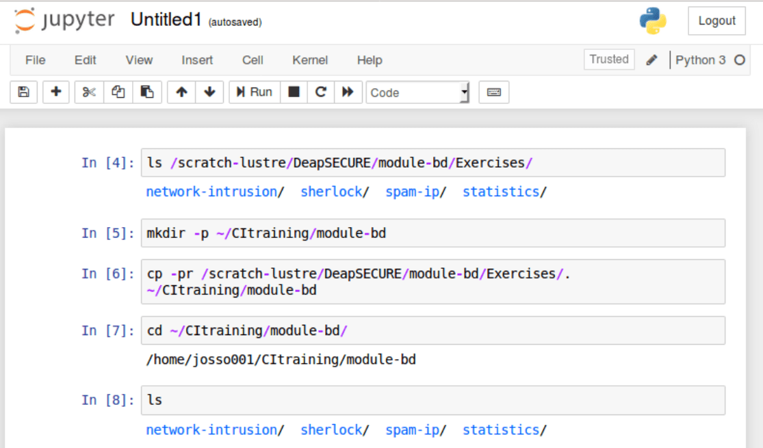Copy the selected cells
This screenshot has width=763, height=448.
point(119,92)
